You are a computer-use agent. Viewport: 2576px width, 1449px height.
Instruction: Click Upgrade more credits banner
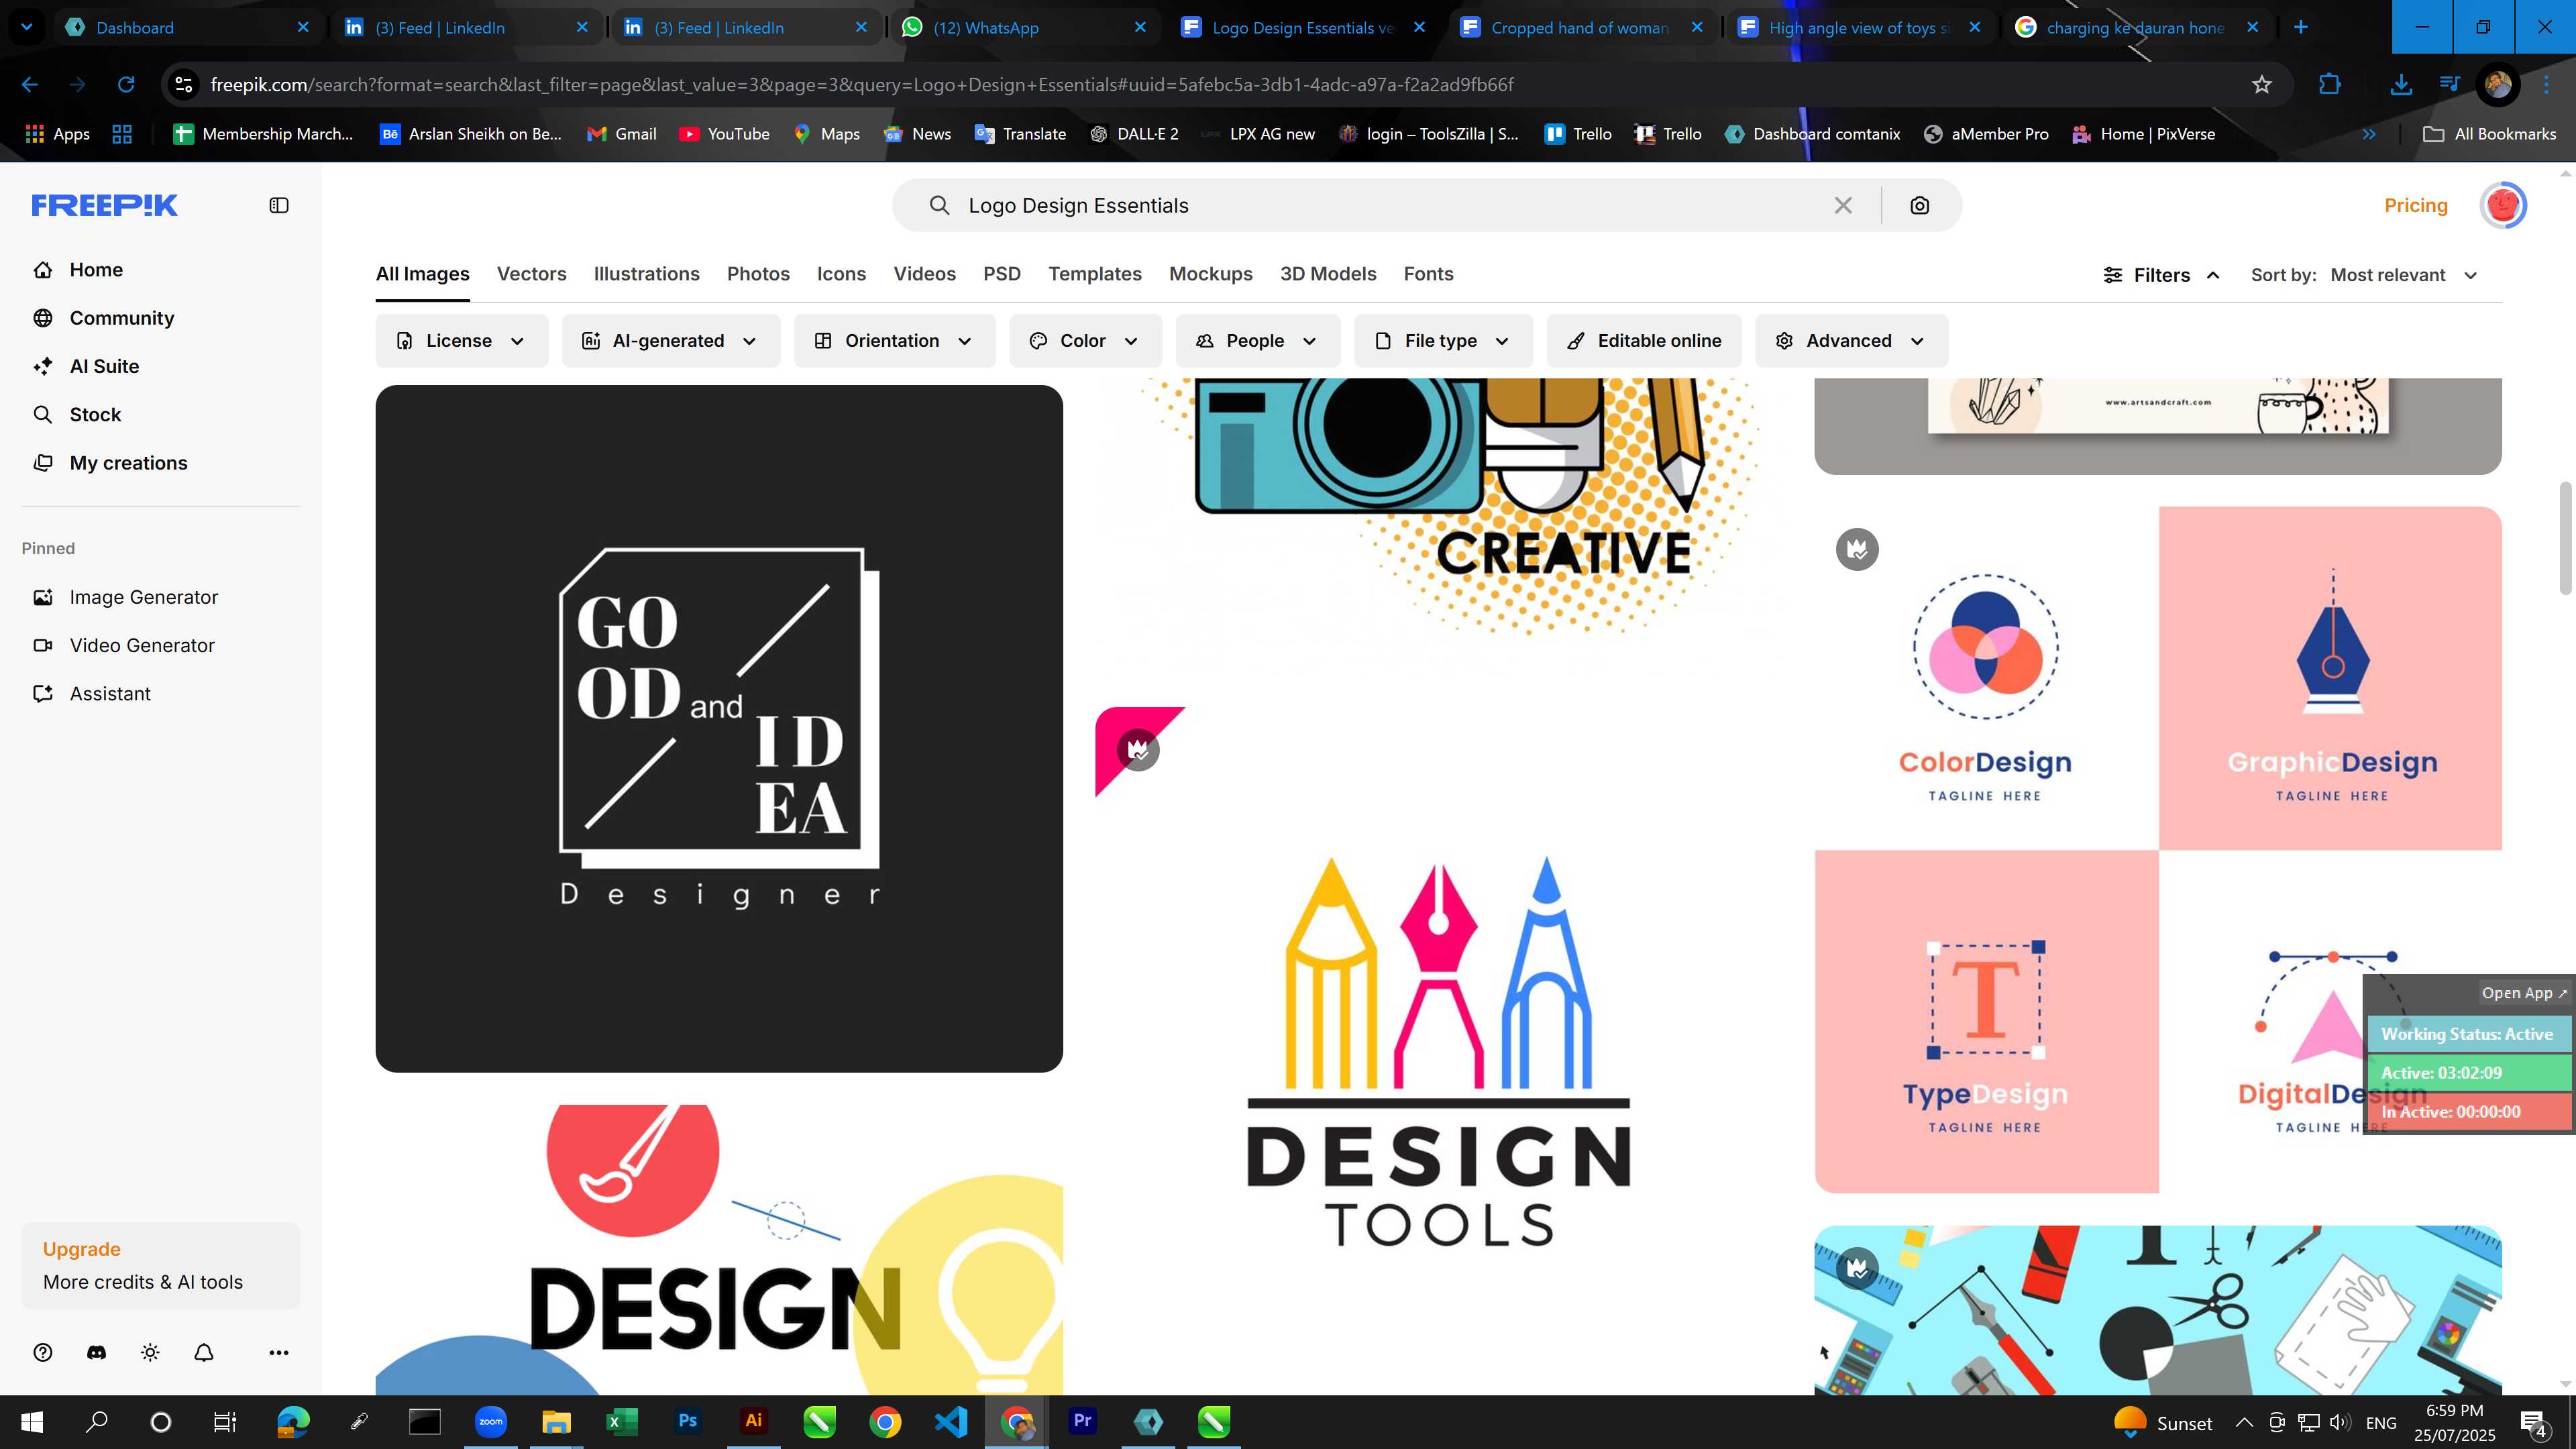[x=160, y=1265]
